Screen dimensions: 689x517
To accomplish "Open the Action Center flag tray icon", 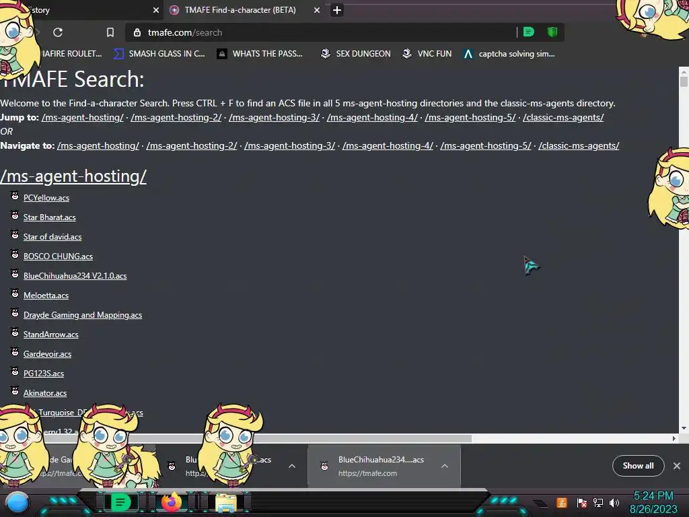I will 582,502.
